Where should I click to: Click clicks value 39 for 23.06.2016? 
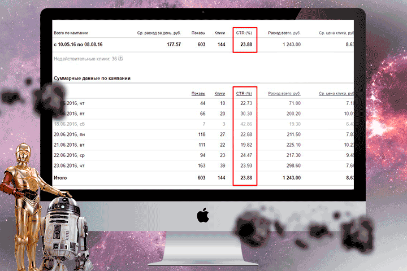223,165
